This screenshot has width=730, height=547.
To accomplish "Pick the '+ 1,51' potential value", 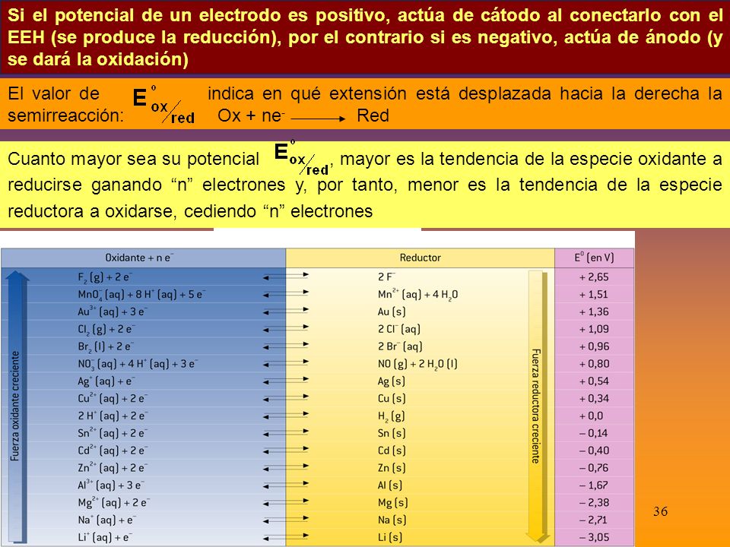I will click(x=594, y=295).
